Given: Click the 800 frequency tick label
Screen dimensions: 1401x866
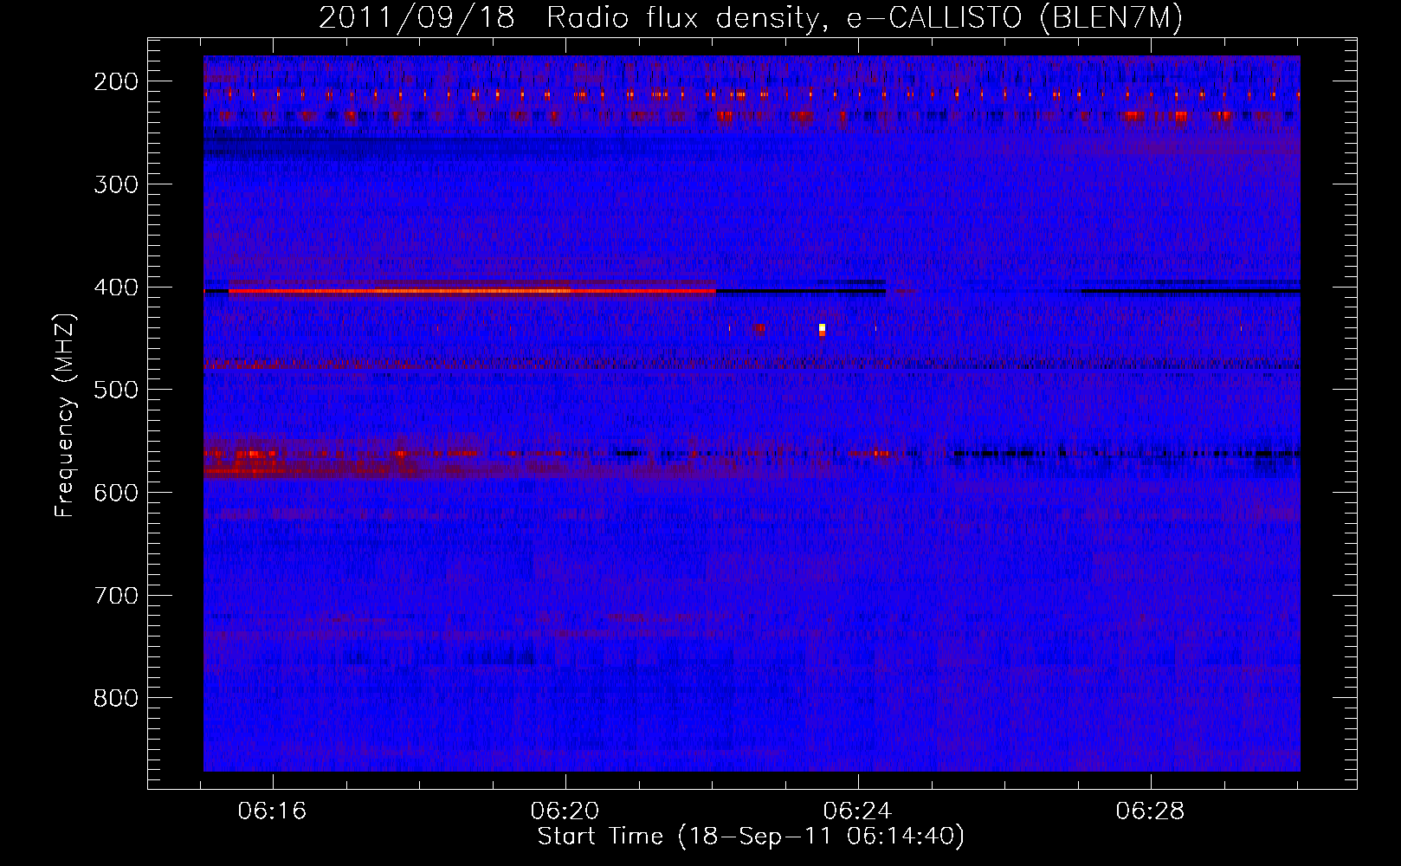Looking at the screenshot, I should [116, 698].
